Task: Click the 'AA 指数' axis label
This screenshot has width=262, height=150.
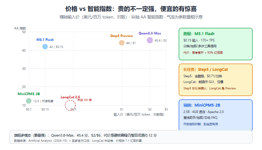Action: [20, 28]
